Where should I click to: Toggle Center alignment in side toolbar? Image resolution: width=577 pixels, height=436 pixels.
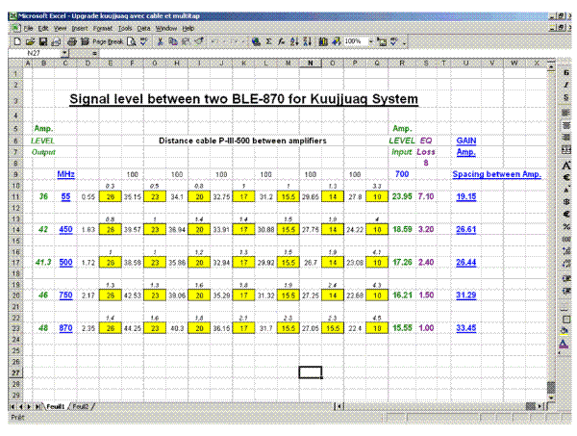pyautogui.click(x=566, y=125)
